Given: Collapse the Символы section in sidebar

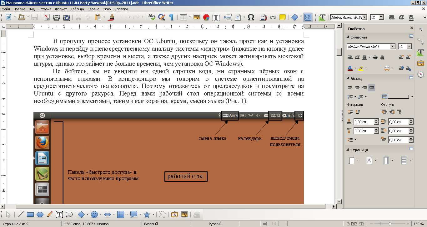Looking at the screenshot, I should click(348, 37).
